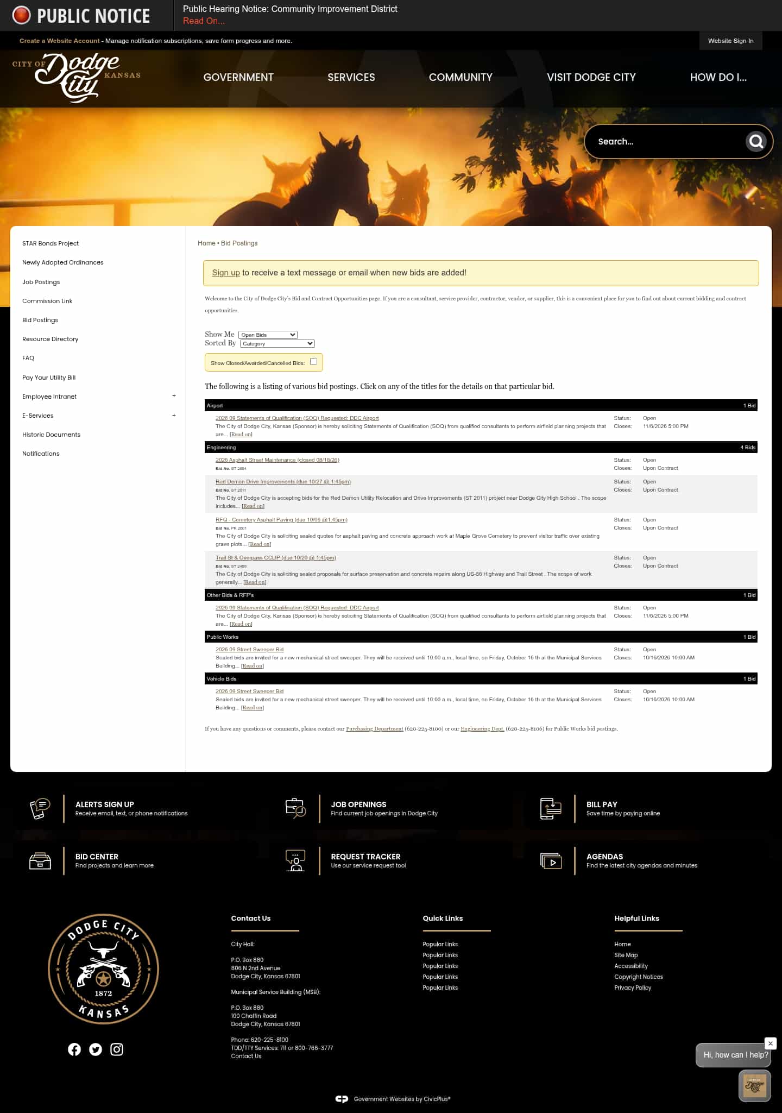782x1113 pixels.
Task: Click Website Sign In button
Action: pos(730,41)
